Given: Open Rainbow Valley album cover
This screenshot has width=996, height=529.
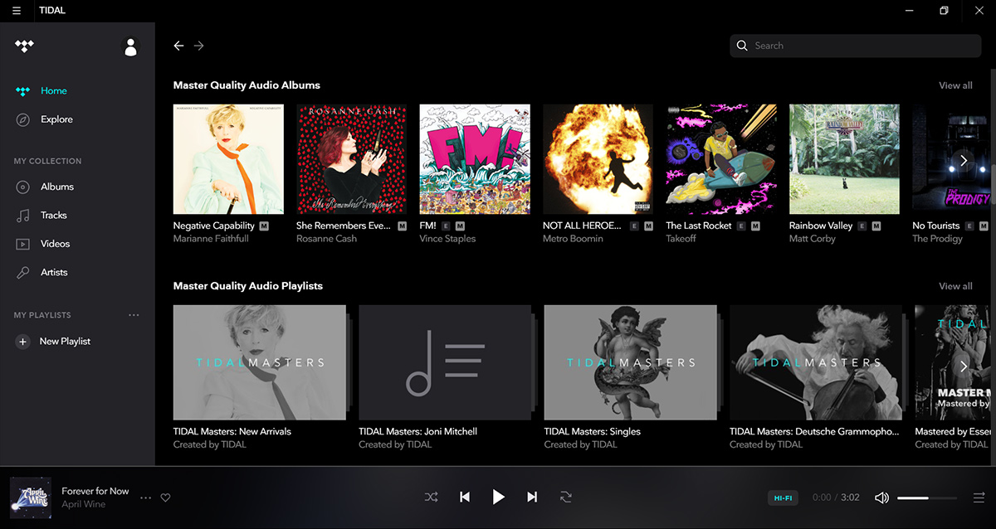Looking at the screenshot, I should [x=844, y=159].
